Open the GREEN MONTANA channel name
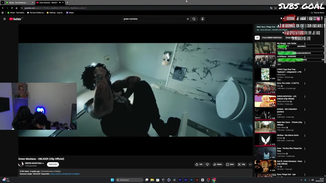 coord(33,163)
